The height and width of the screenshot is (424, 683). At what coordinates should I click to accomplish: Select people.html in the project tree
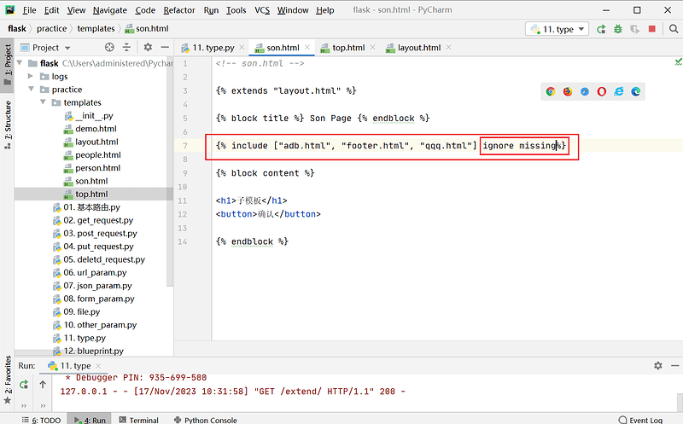coord(98,155)
